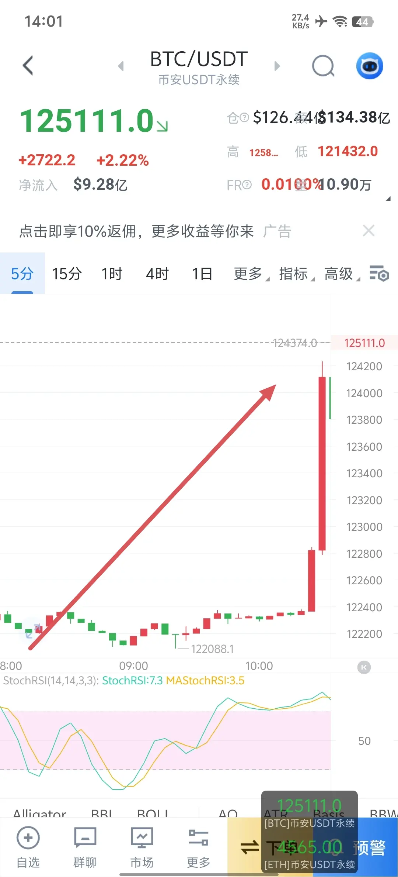This screenshot has width=398, height=877.
Task: Expand the 更多 timeframe dropdown
Action: point(251,274)
